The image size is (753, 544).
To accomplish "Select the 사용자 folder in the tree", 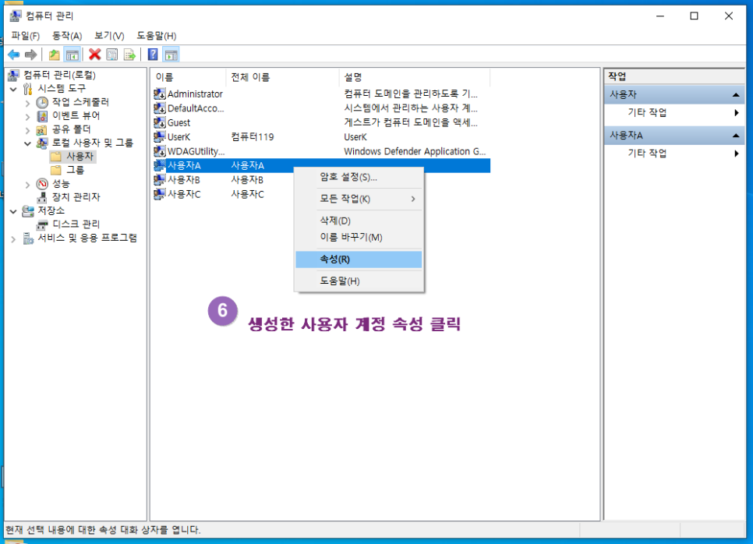I will pos(80,156).
